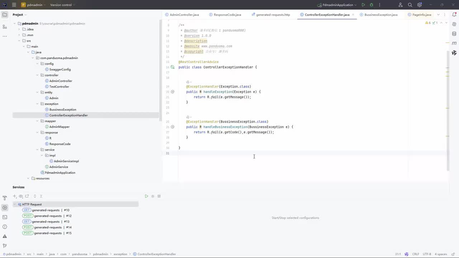Collapse the exception package
The image size is (459, 258).
tap(37, 104)
